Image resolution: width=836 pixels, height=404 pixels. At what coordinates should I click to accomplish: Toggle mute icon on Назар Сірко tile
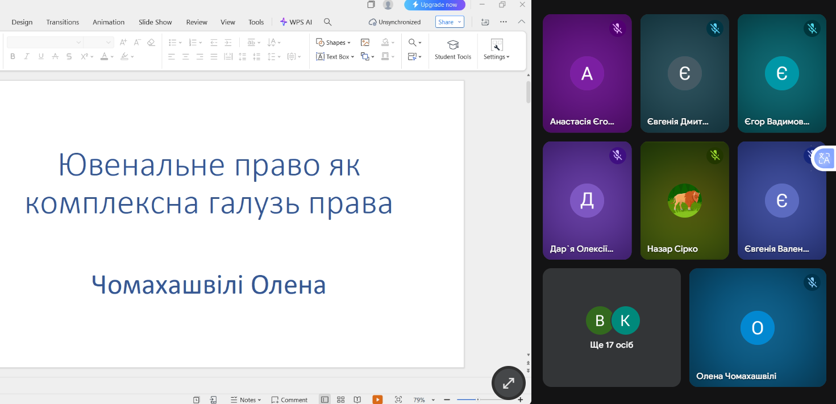pos(715,155)
